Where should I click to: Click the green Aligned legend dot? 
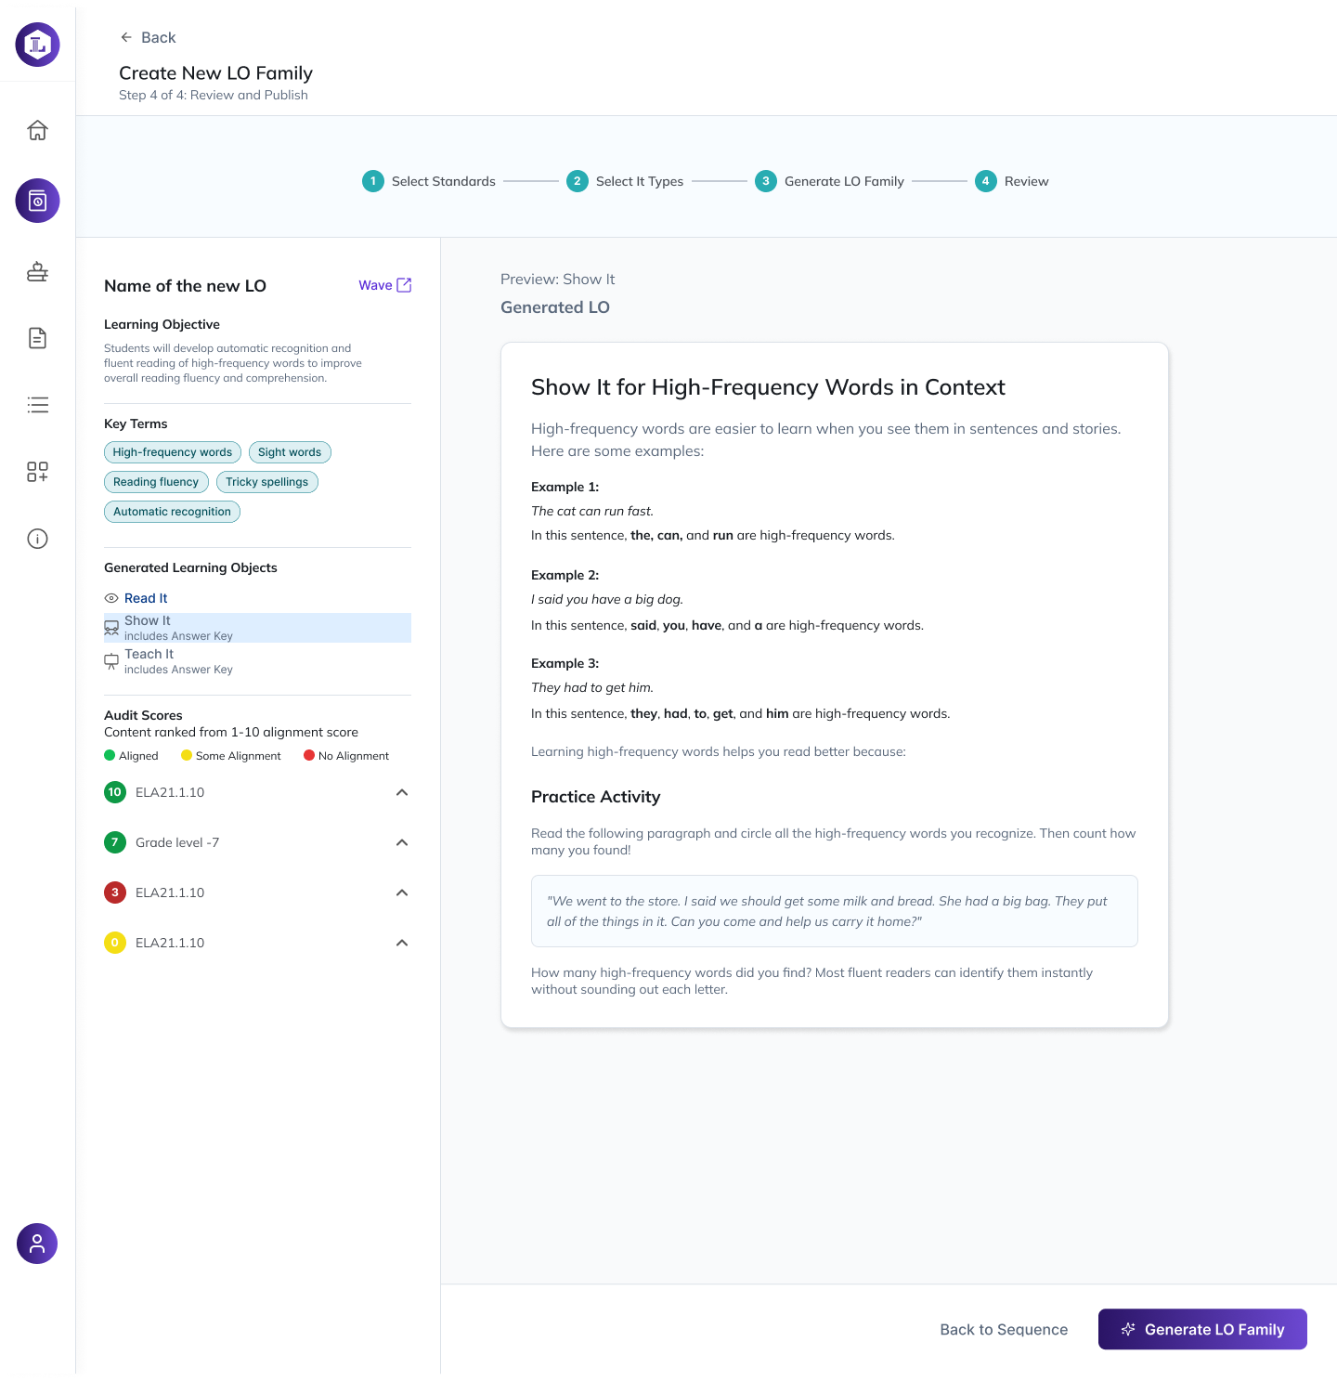click(x=110, y=755)
